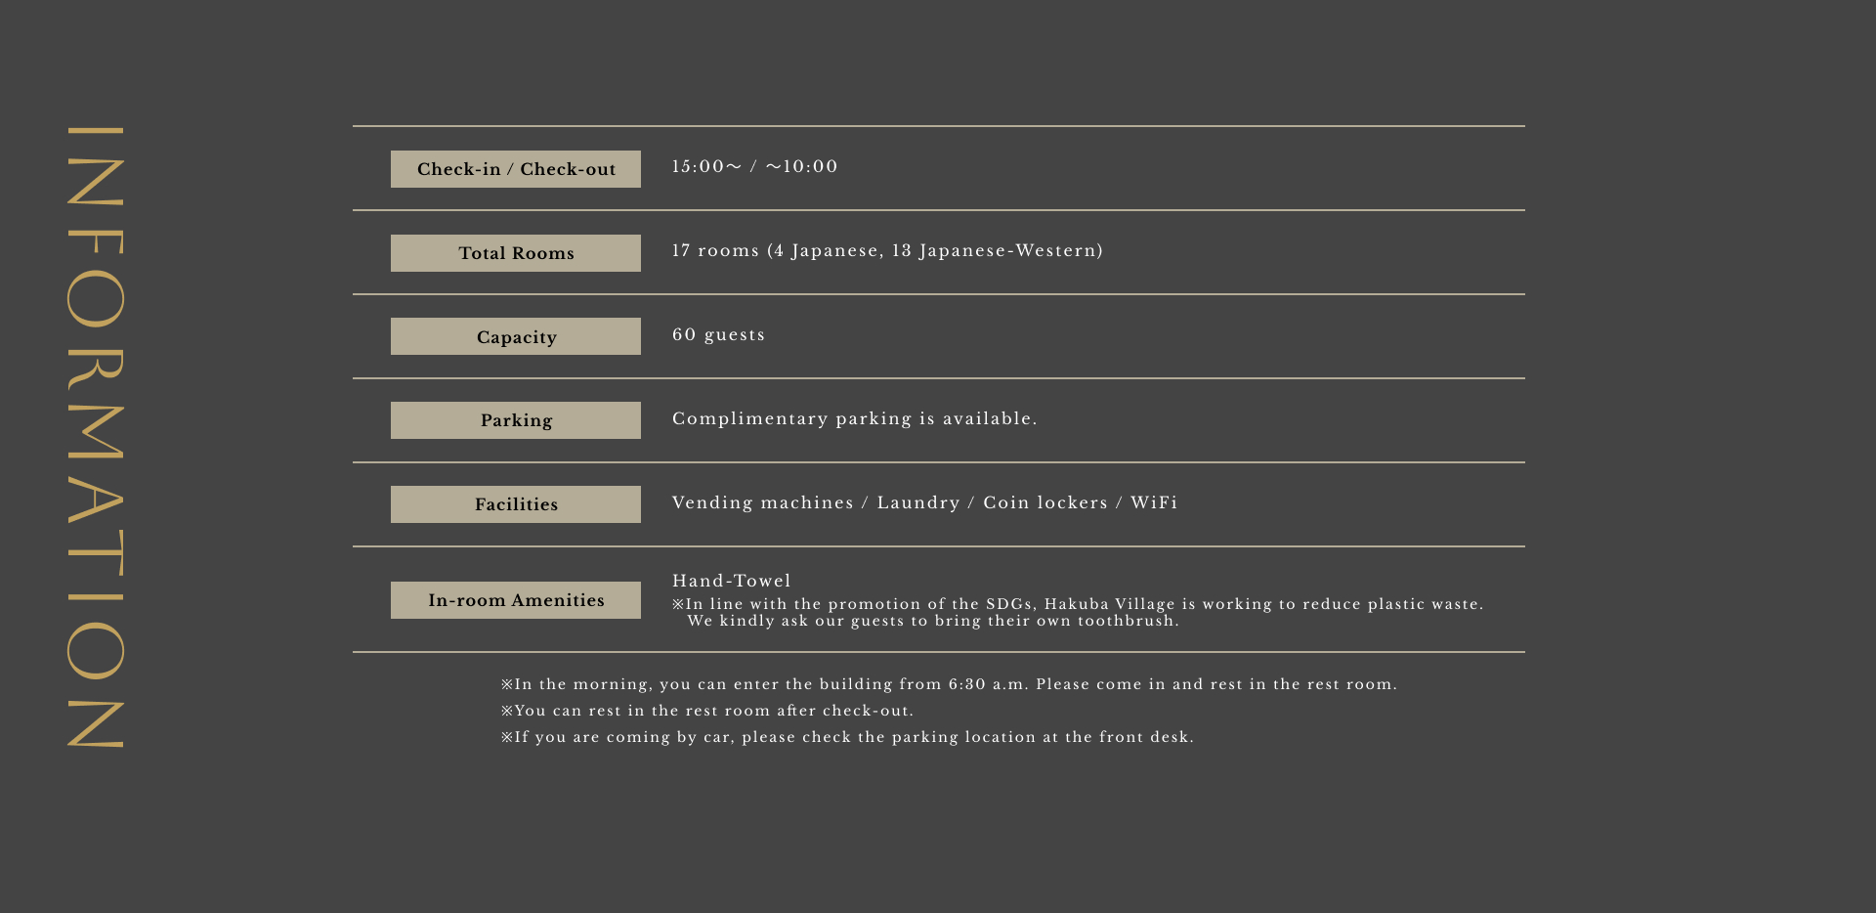Screen dimensions: 1876x913
Task: Click the vertical INFORMATION heading
Action: click(x=96, y=437)
